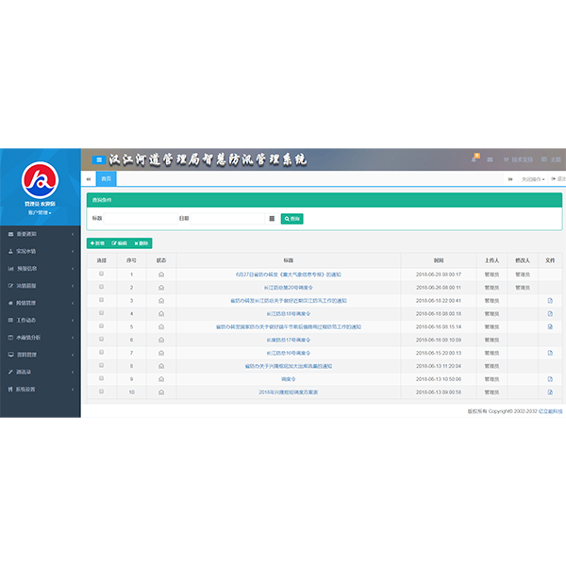Open the 2018年 调度方案表 link in row 10
Screen dimensions: 566x566
288,392
